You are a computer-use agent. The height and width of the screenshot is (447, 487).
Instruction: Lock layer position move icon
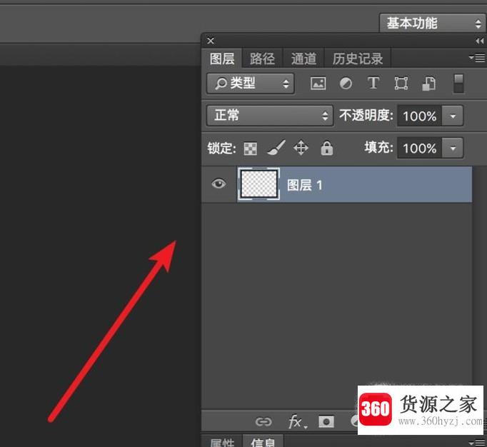(x=301, y=148)
